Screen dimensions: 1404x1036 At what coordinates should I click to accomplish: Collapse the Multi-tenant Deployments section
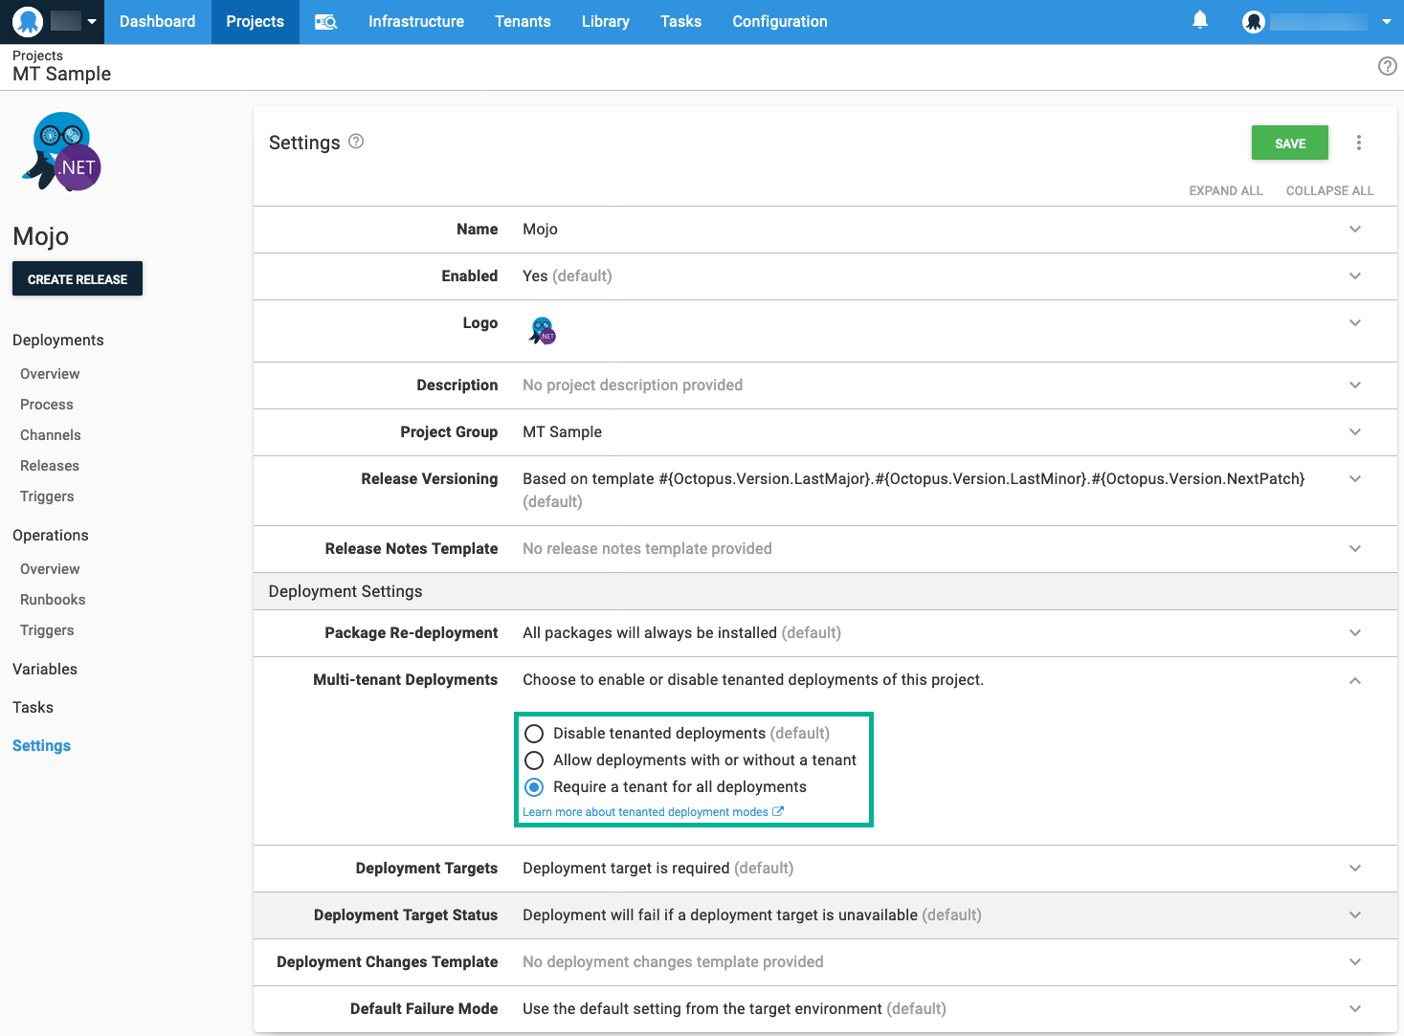pyautogui.click(x=1355, y=680)
